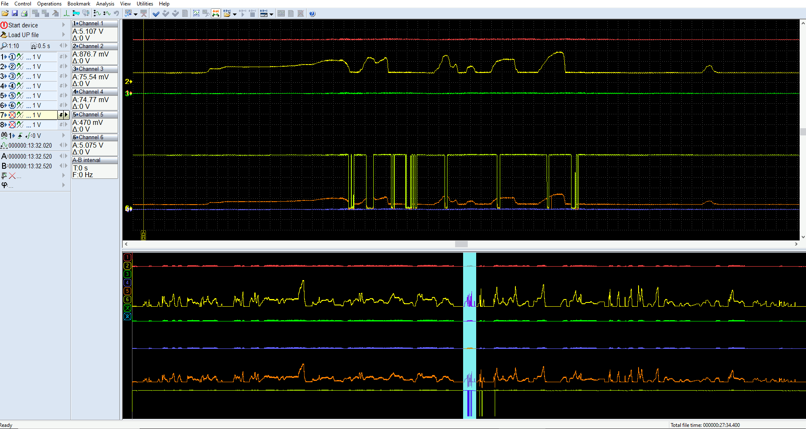Expand the Load UP file submenu arrow
The height and width of the screenshot is (429, 806).
click(64, 35)
